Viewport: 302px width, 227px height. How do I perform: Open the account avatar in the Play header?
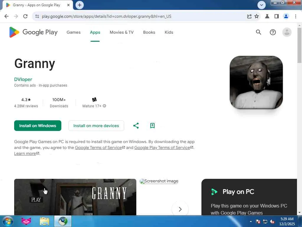[x=287, y=32]
